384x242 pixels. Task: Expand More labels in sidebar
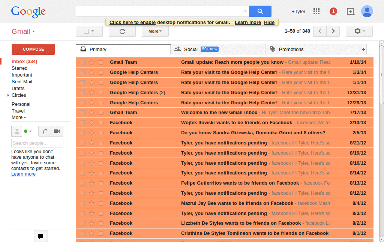pos(19,117)
